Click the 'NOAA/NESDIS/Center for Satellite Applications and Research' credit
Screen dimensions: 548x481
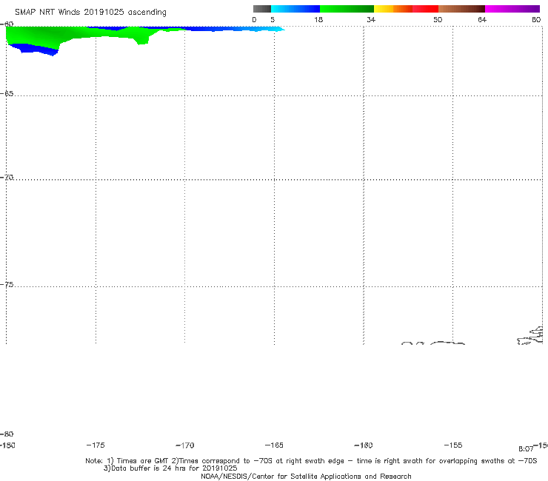point(306,476)
